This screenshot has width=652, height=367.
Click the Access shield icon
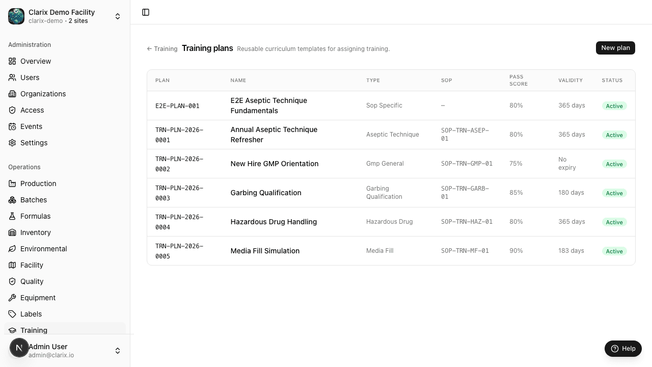point(12,110)
